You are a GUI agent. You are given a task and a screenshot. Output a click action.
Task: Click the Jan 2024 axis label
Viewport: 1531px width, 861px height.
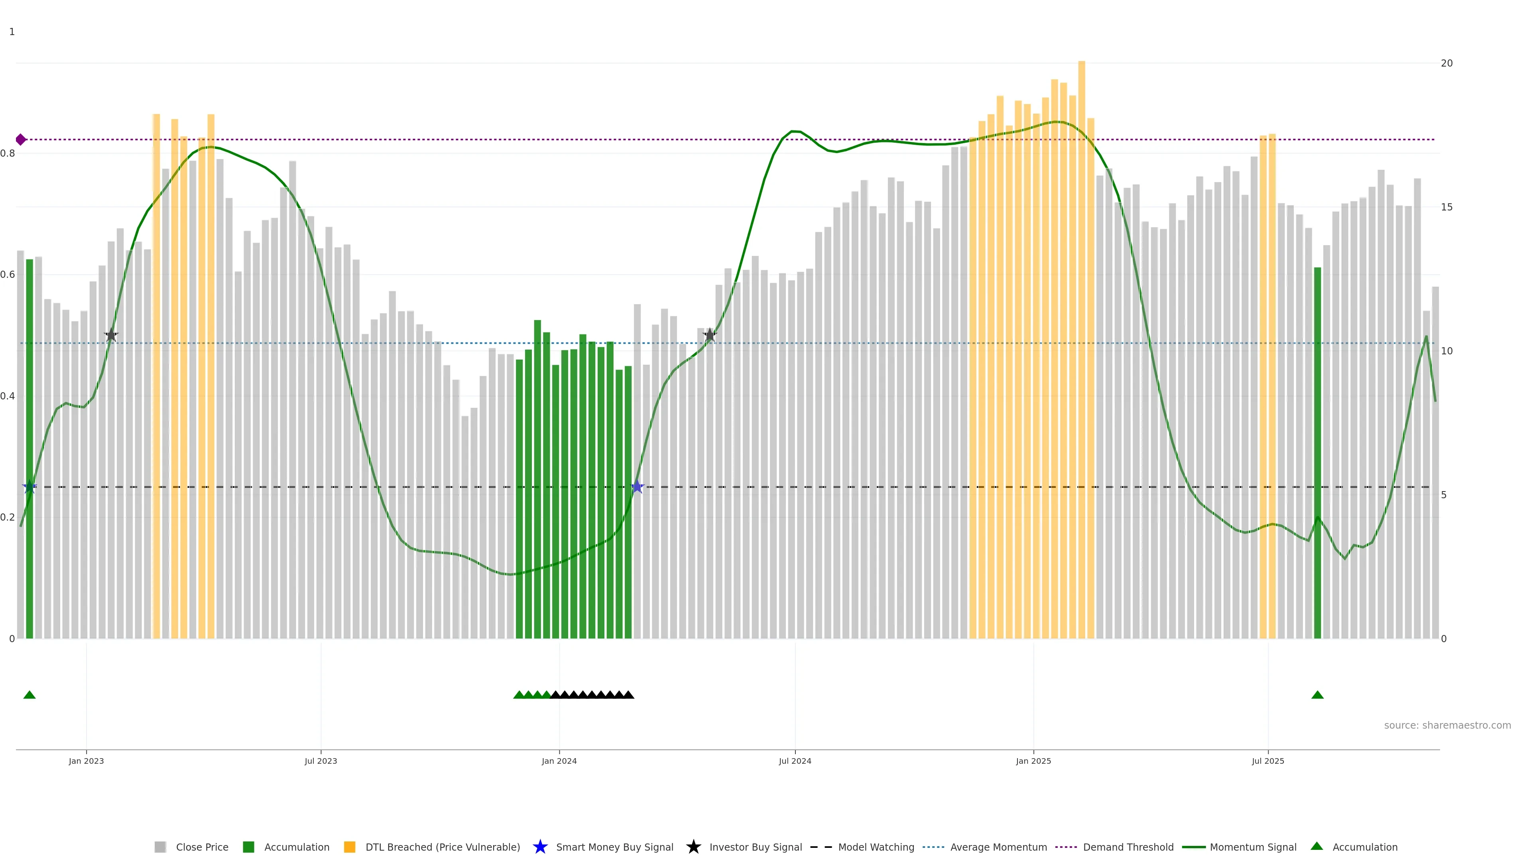559,761
